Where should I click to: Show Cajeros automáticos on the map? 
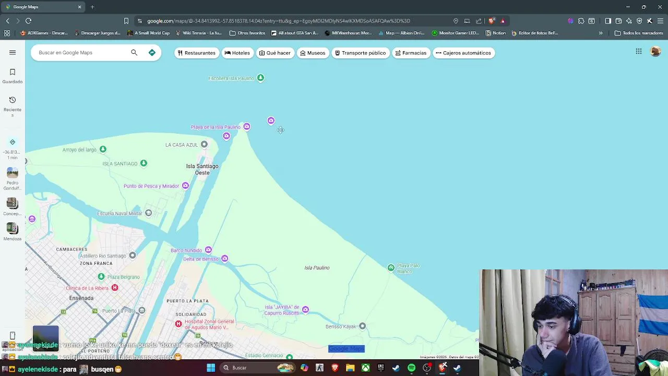pyautogui.click(x=463, y=53)
